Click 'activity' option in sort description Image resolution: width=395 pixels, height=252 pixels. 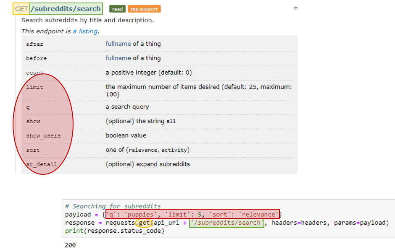tap(174, 150)
